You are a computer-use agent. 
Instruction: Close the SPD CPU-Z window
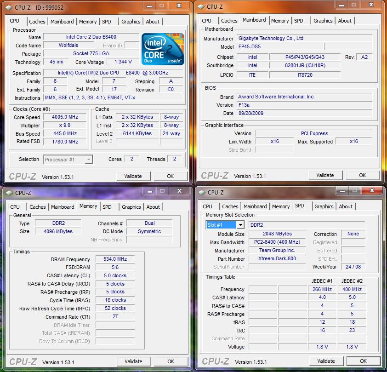pos(372,190)
